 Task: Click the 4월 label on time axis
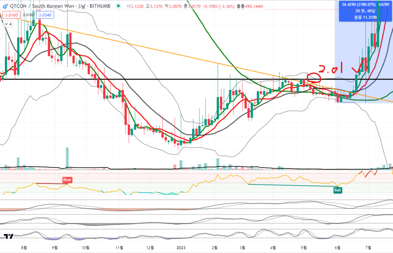[273, 247]
